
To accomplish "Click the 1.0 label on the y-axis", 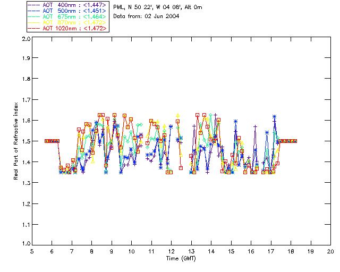I will (x=26, y=243).
